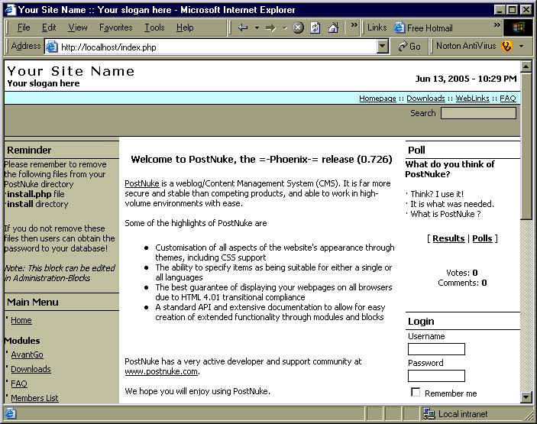Click the vertical scrollbar down arrow

point(526,396)
